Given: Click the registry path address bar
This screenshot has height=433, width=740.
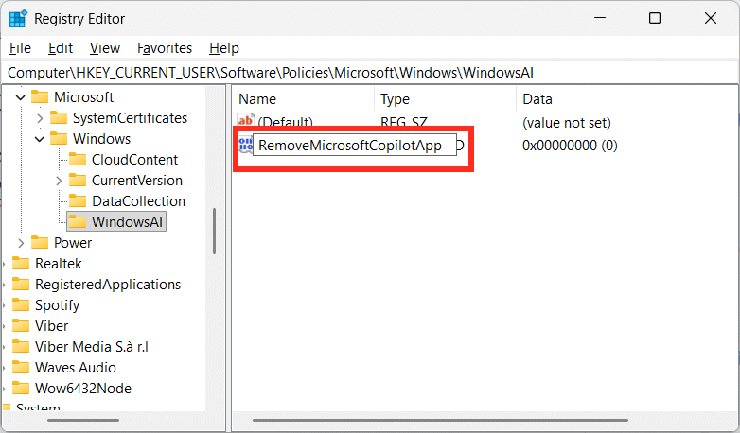Looking at the screenshot, I should pyautogui.click(x=370, y=73).
